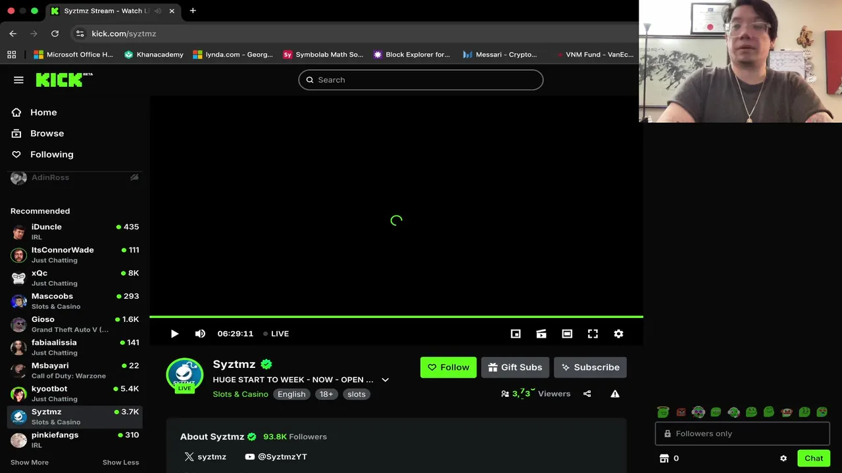This screenshot has height=473, width=842.
Task: Click the Syztmz channel avatar
Action: (x=185, y=375)
